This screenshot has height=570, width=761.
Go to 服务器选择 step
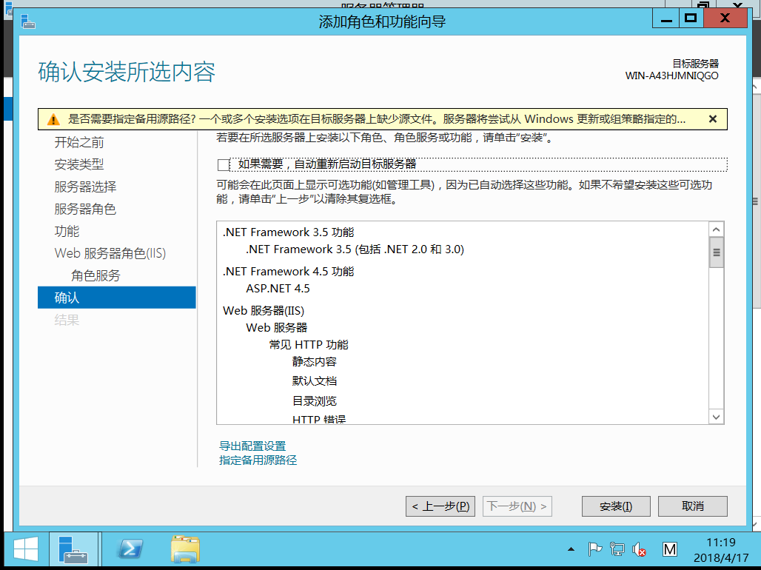[85, 187]
